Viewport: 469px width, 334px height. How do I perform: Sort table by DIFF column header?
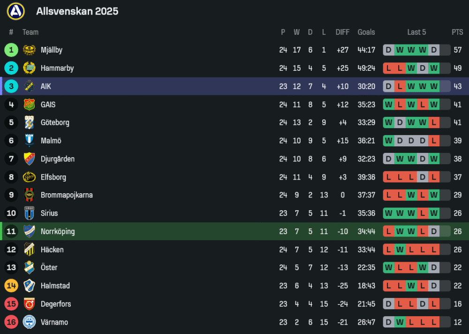(x=342, y=32)
